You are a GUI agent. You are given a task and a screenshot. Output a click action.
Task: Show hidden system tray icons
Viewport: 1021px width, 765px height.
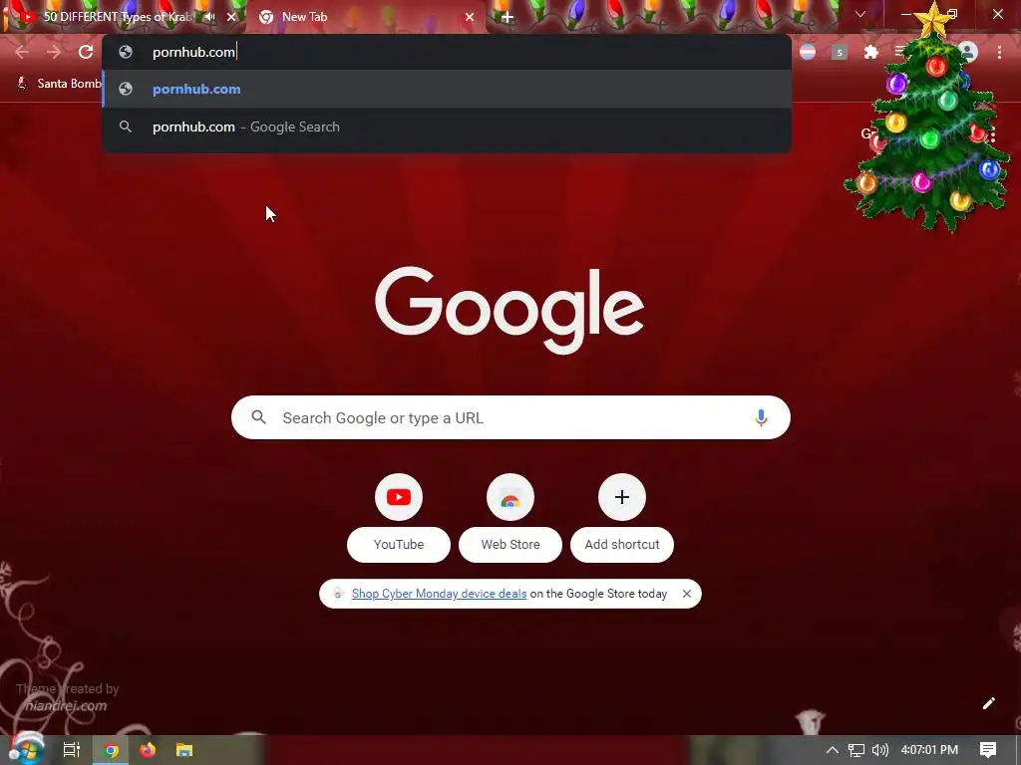833,750
